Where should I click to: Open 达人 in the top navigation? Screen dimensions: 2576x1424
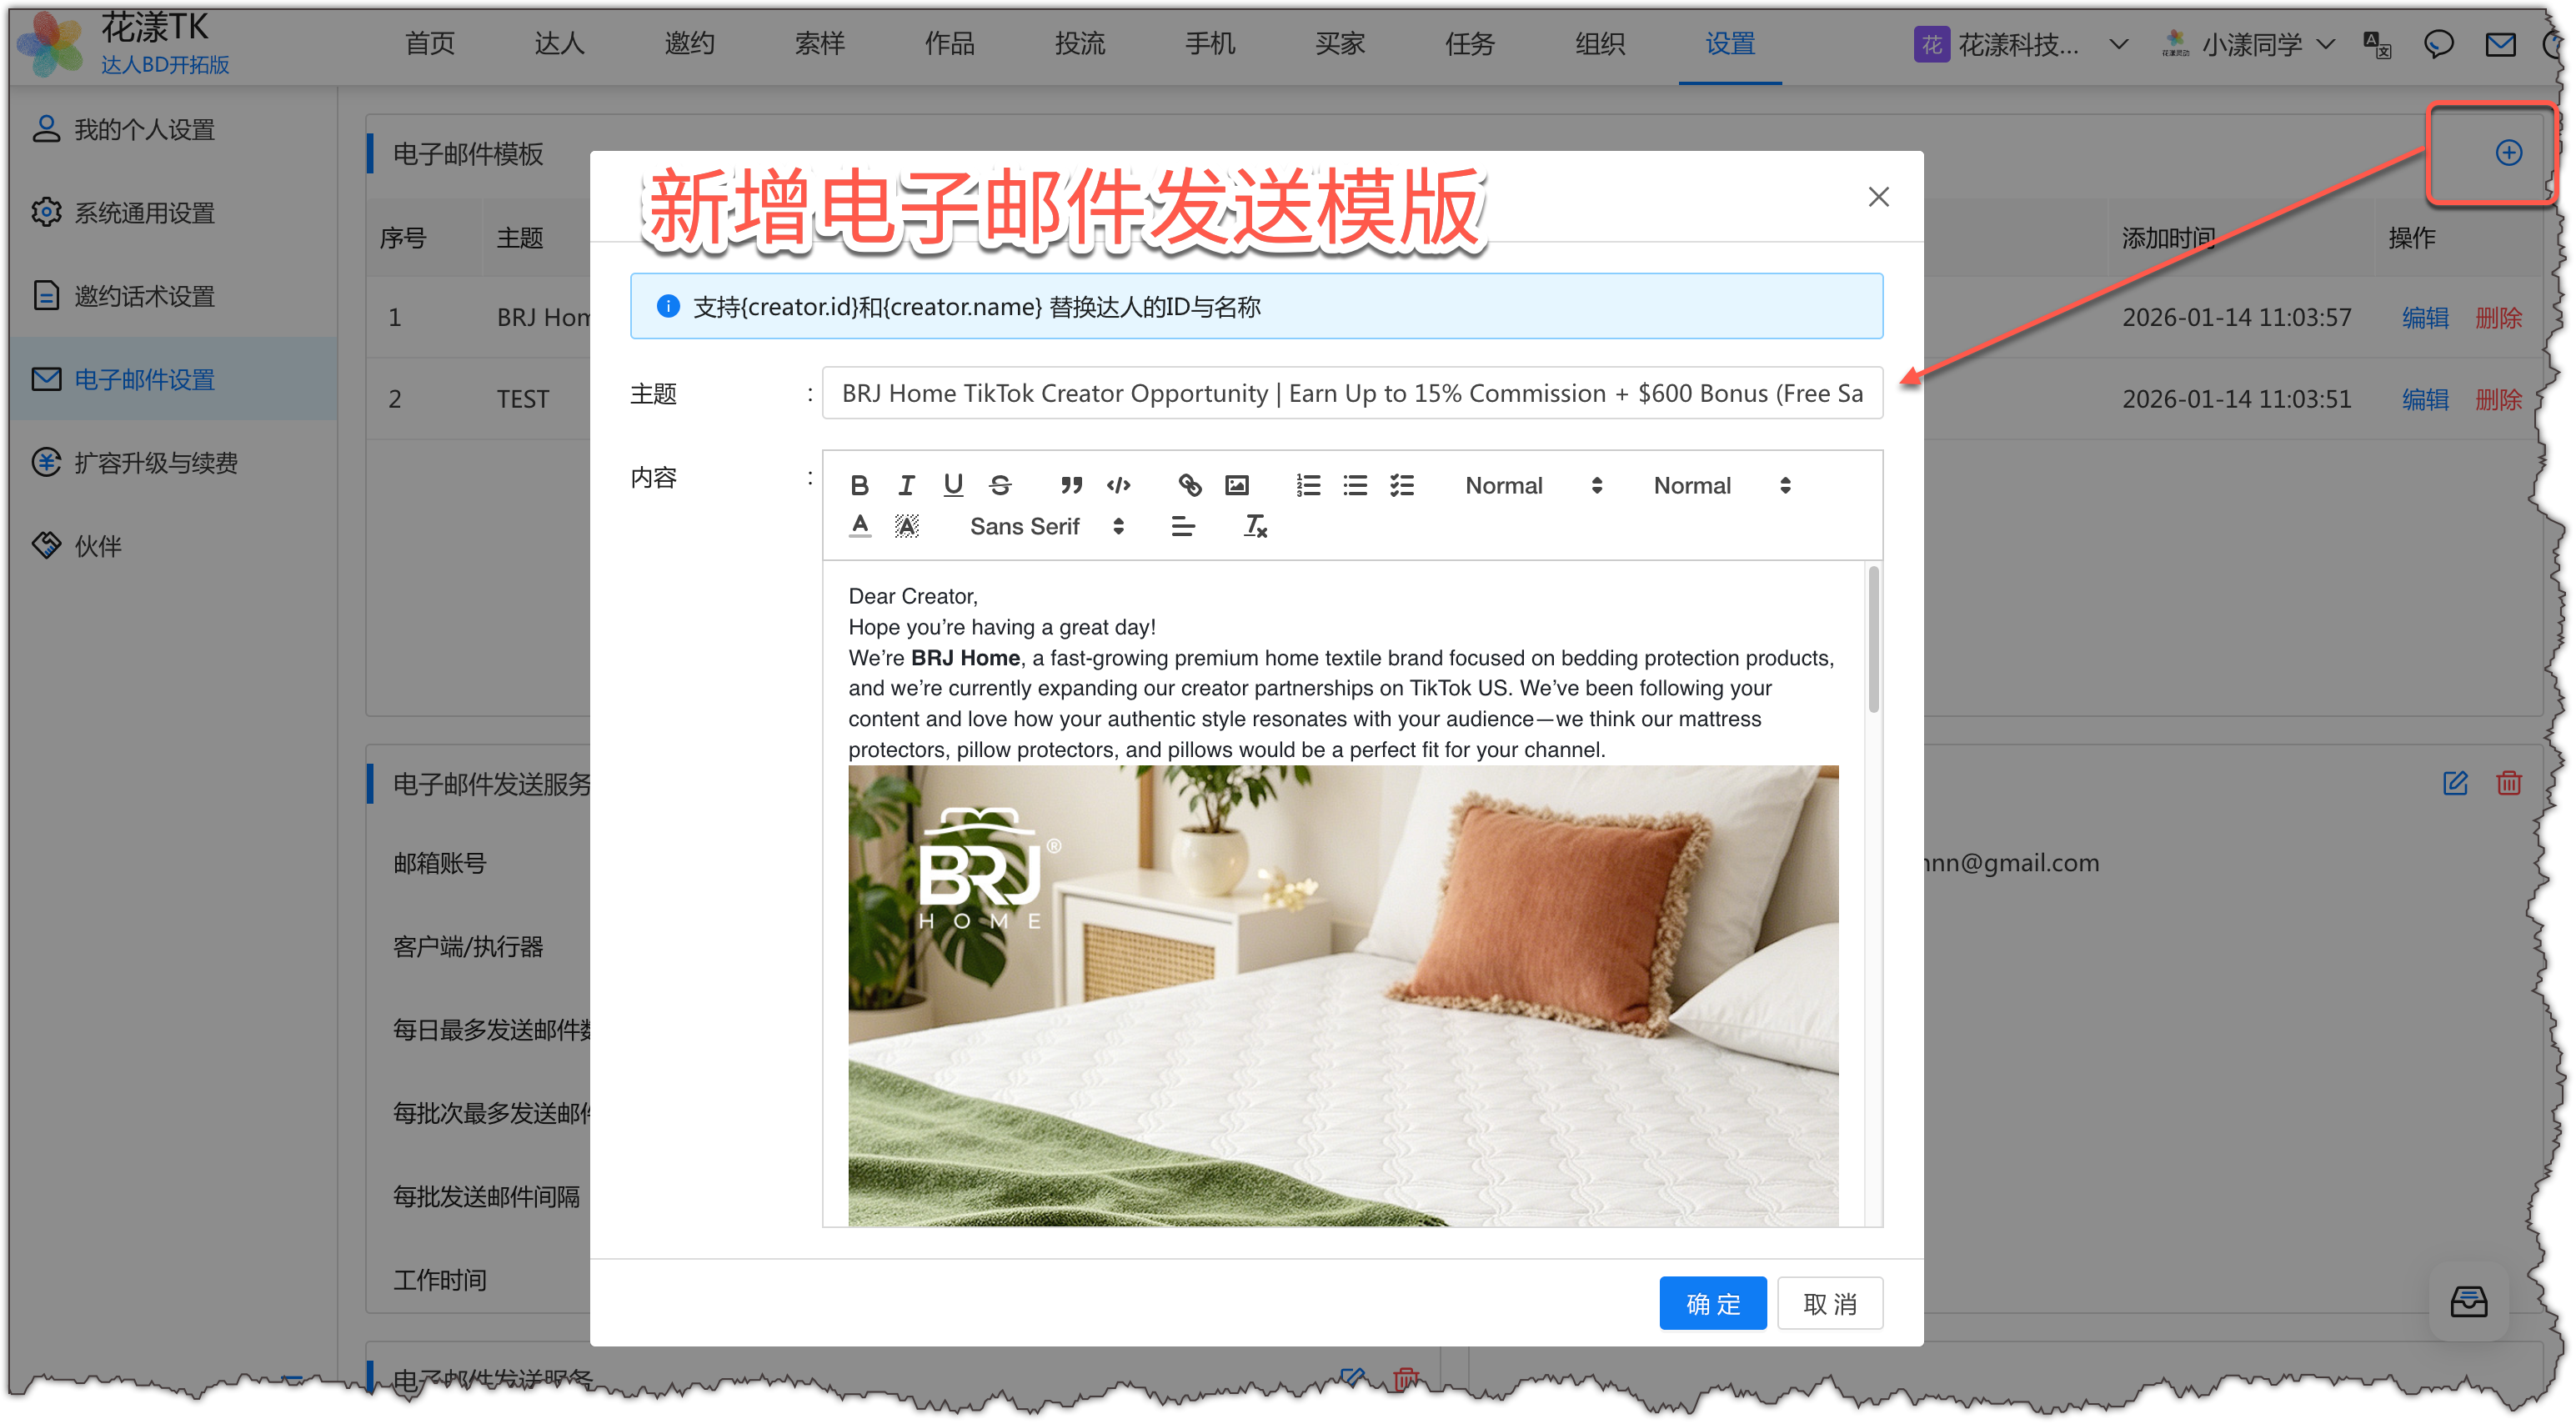pyautogui.click(x=559, y=44)
